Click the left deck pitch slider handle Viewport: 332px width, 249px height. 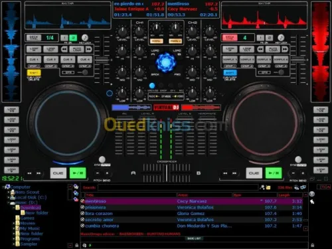click(102, 60)
